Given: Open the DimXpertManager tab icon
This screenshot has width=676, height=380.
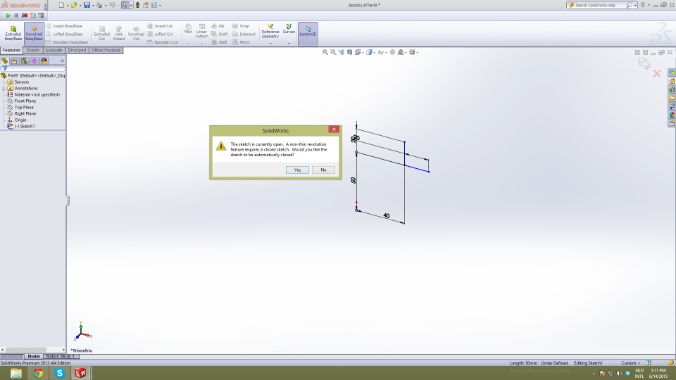Looking at the screenshot, I should [x=34, y=61].
